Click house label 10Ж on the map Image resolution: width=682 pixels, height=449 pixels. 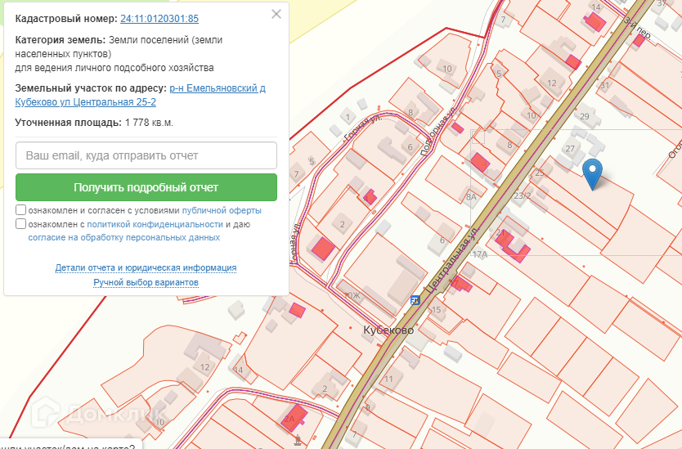(352, 295)
